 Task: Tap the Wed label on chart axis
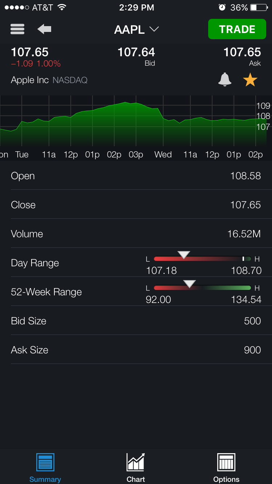click(x=163, y=155)
